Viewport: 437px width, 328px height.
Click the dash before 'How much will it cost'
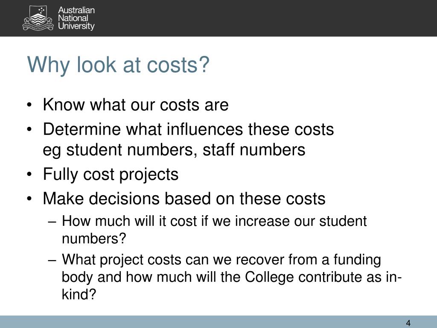[x=52, y=222]
